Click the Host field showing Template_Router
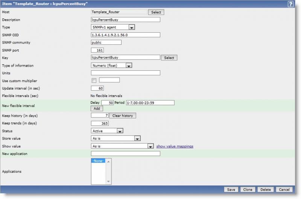301x199 pixels. click(x=119, y=12)
